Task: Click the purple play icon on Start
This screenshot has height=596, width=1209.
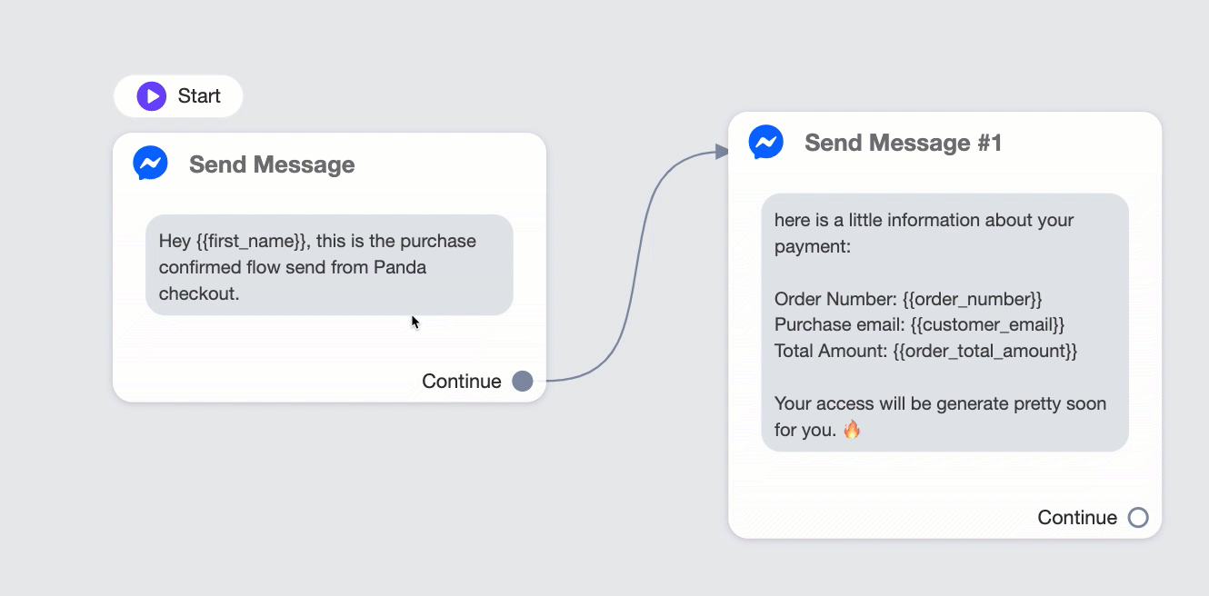Action: (152, 96)
